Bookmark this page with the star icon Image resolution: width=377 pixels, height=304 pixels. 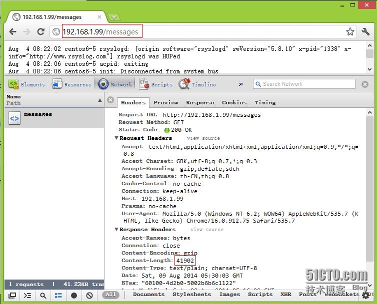[x=350, y=31]
